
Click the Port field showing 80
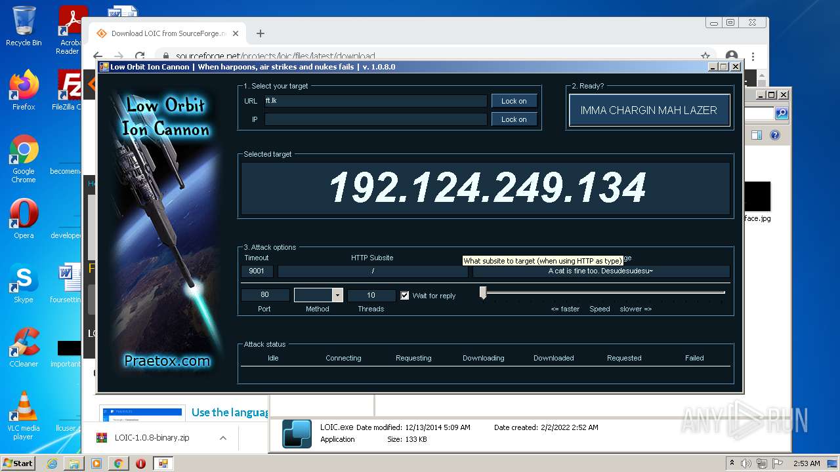pyautogui.click(x=265, y=295)
